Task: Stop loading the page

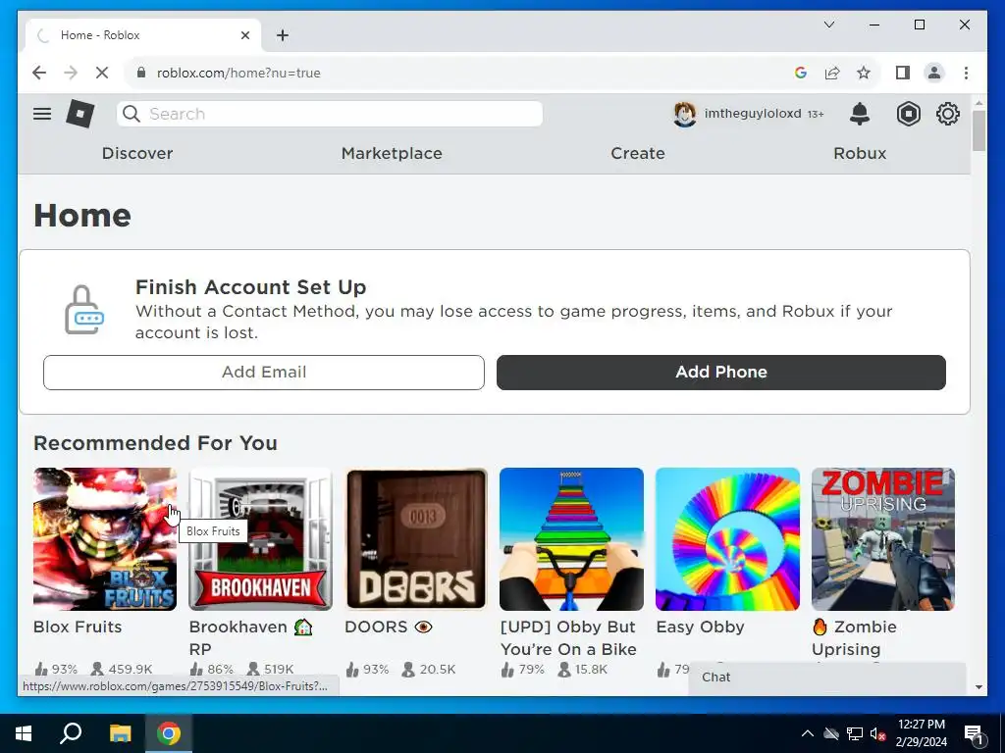Action: pos(102,73)
